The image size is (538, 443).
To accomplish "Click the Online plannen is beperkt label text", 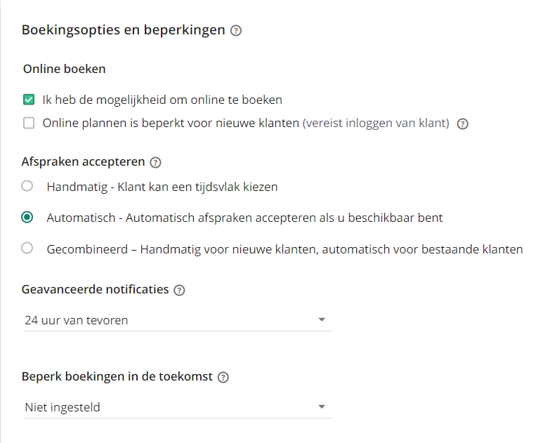I will pos(171,123).
